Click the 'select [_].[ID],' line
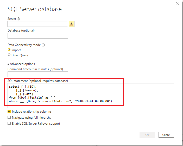The image size is (183, 146). click(23, 87)
